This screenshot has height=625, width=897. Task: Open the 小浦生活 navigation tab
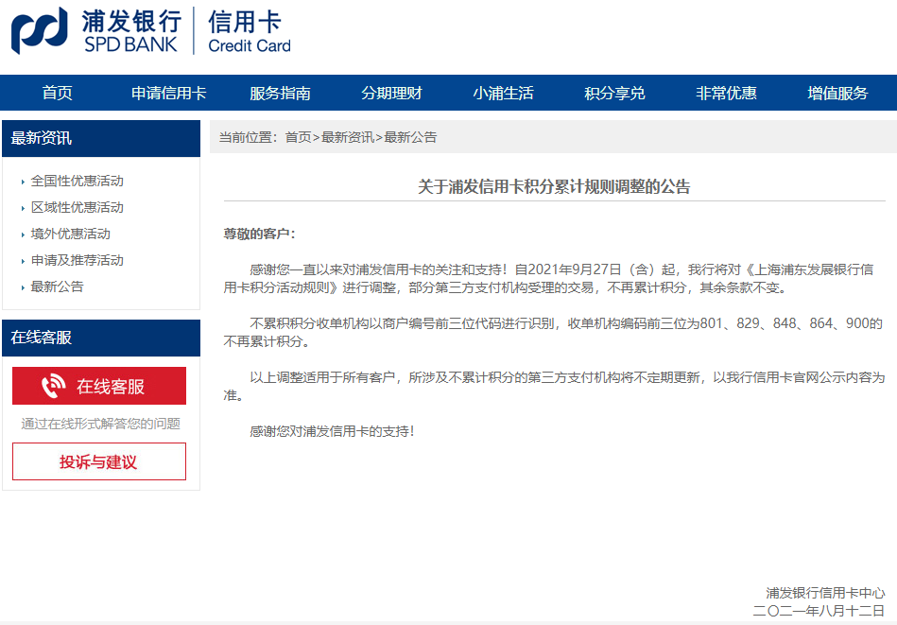click(503, 93)
